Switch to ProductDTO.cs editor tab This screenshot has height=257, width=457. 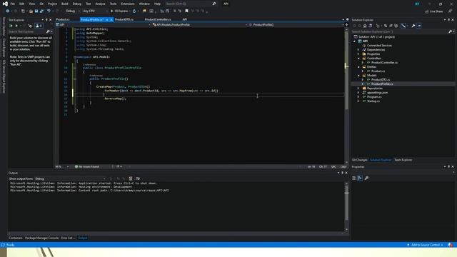click(x=124, y=19)
